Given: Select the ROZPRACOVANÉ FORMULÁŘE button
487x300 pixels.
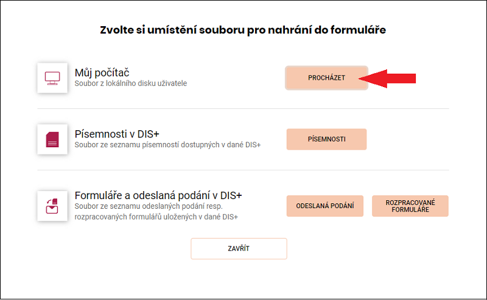Looking at the screenshot, I should click(410, 206).
